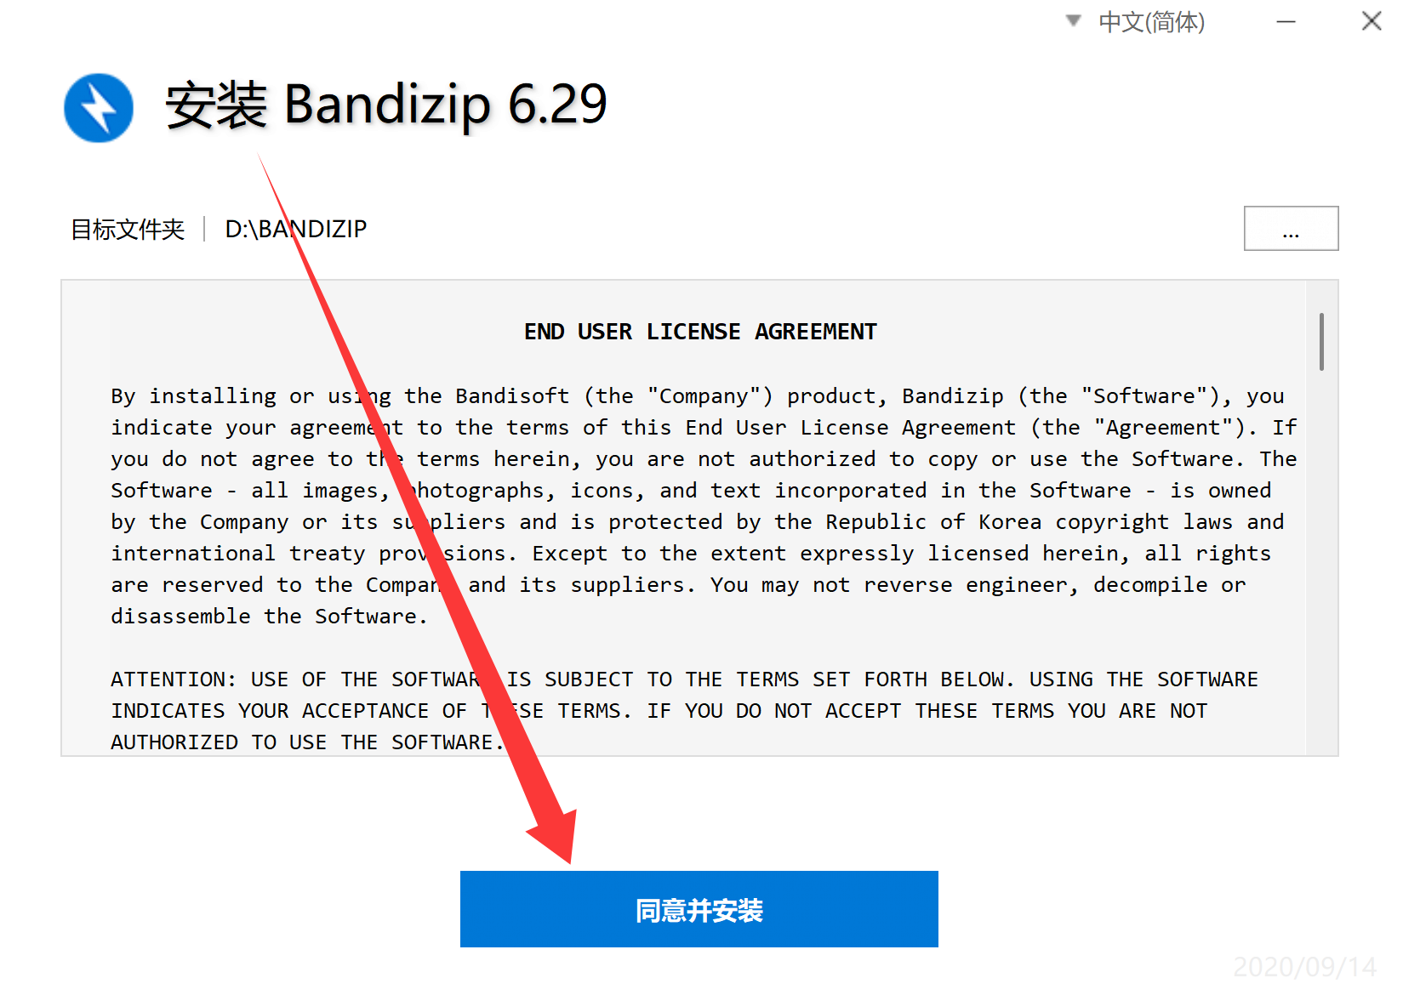Viewport: 1403px width, 995px height.
Task: Click the 同意并安装 install button
Action: 699,908
